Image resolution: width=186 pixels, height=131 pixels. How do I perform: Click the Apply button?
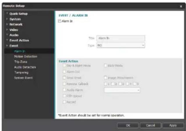(173, 125)
